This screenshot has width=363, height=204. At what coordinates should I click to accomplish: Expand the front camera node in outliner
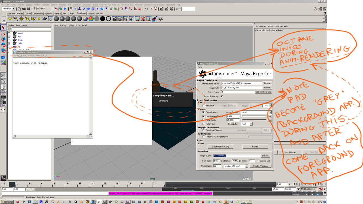[9, 40]
